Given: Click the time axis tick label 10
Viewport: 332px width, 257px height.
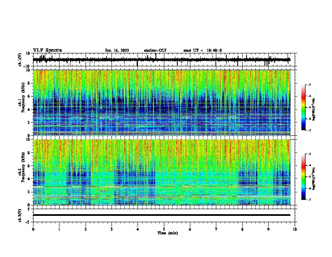Looking at the screenshot, I should tap(295, 229).
